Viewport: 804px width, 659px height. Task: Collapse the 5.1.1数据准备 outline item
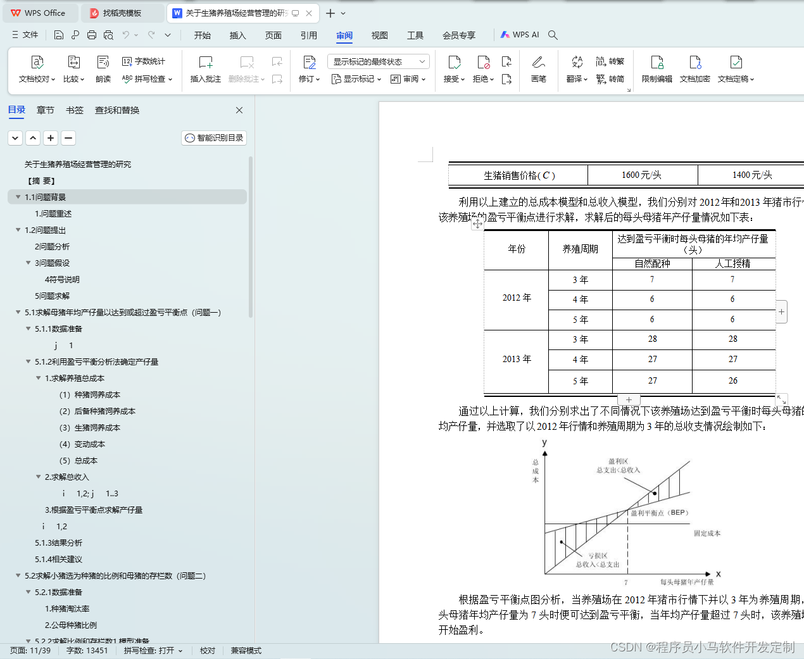pyautogui.click(x=28, y=329)
